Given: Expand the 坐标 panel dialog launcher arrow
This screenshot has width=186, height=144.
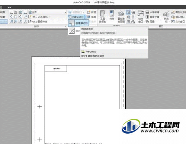Looking at the screenshot, I should point(66,26).
